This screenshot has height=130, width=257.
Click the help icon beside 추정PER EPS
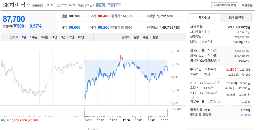pos(212,88)
